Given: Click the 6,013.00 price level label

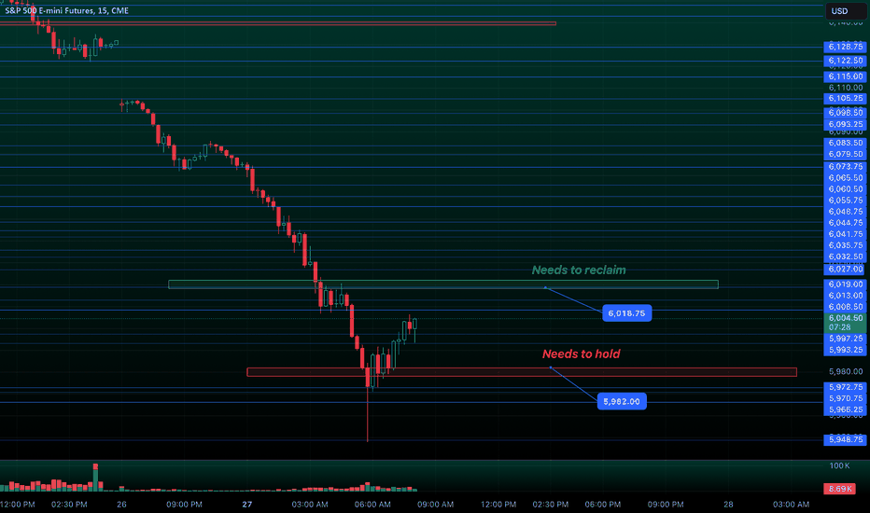Looking at the screenshot, I should (846, 296).
